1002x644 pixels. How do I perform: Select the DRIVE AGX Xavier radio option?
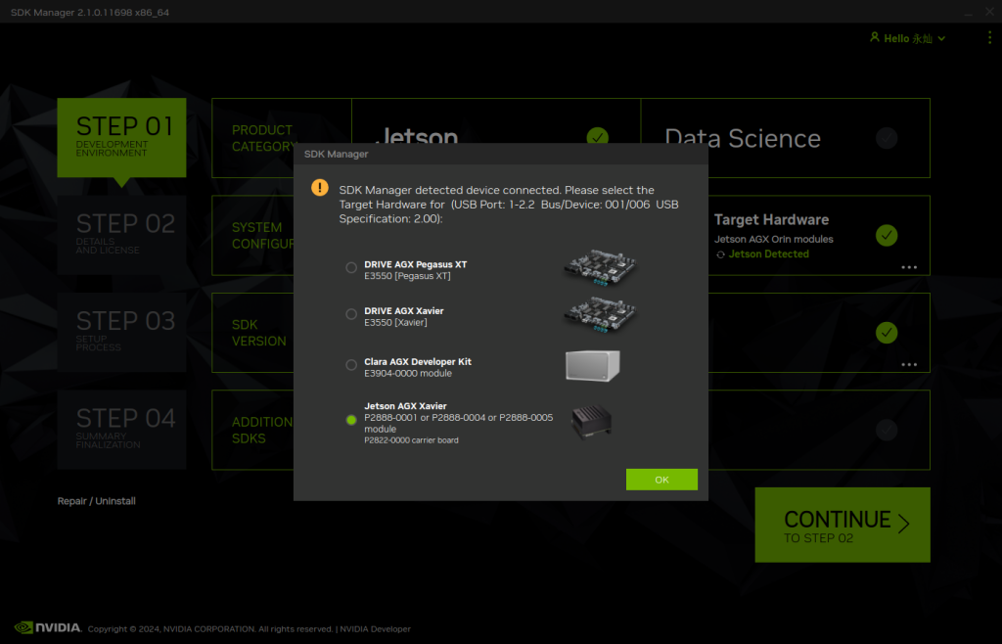(x=351, y=314)
